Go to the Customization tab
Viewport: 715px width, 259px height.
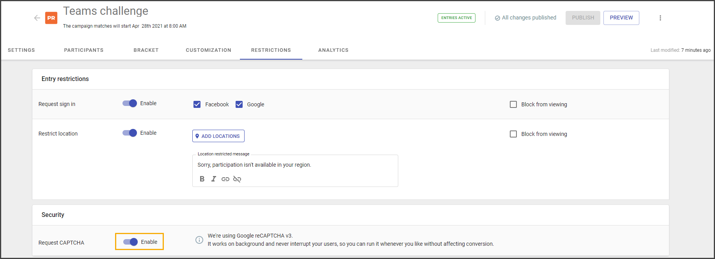point(209,50)
